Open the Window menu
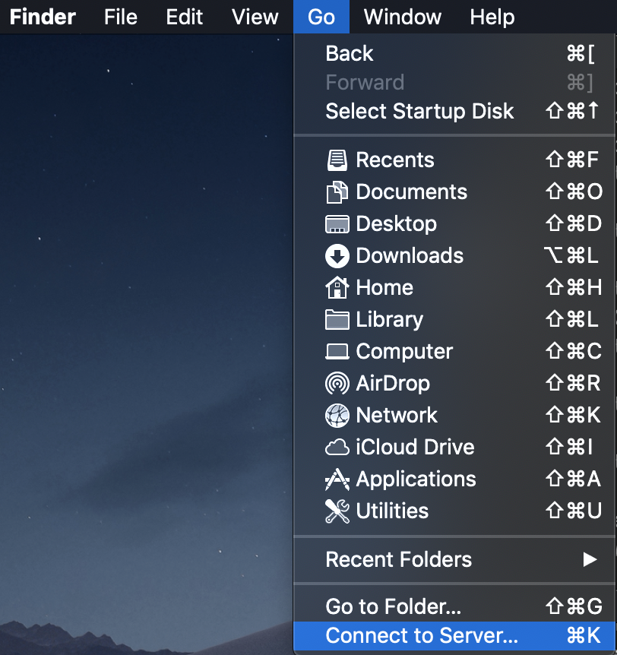The width and height of the screenshot is (617, 655). (x=403, y=17)
